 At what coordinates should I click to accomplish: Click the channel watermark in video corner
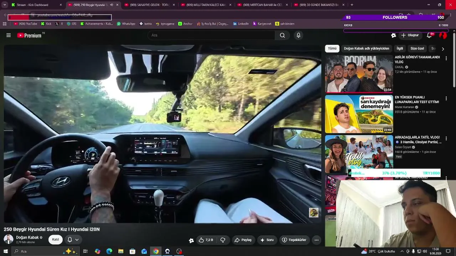[x=313, y=212]
